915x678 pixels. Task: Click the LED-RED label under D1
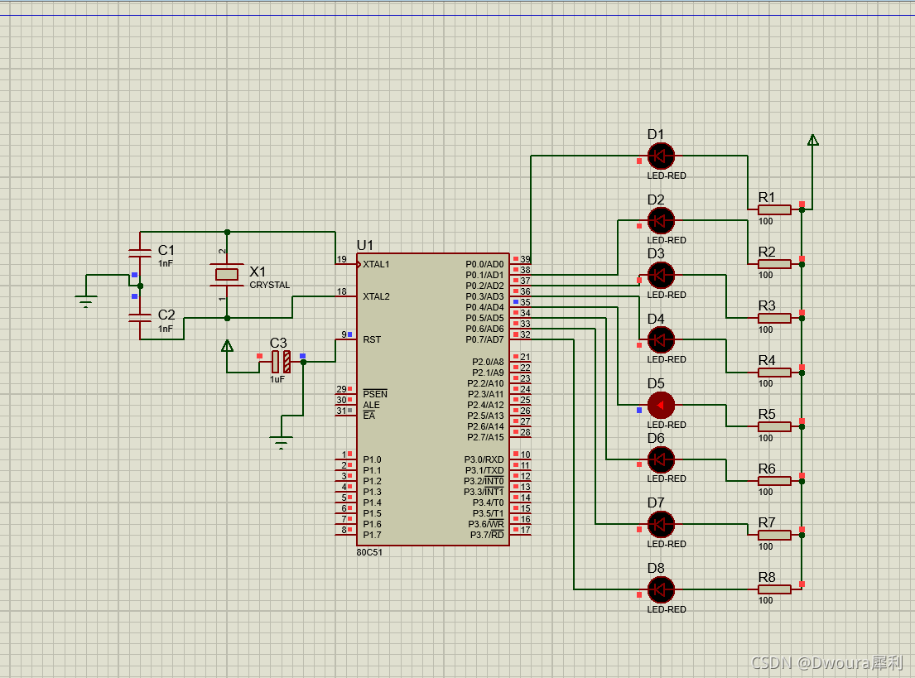click(667, 176)
